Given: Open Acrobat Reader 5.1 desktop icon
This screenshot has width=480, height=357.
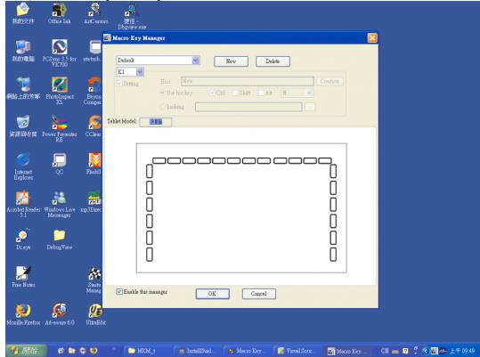Looking at the screenshot, I should (23, 204).
